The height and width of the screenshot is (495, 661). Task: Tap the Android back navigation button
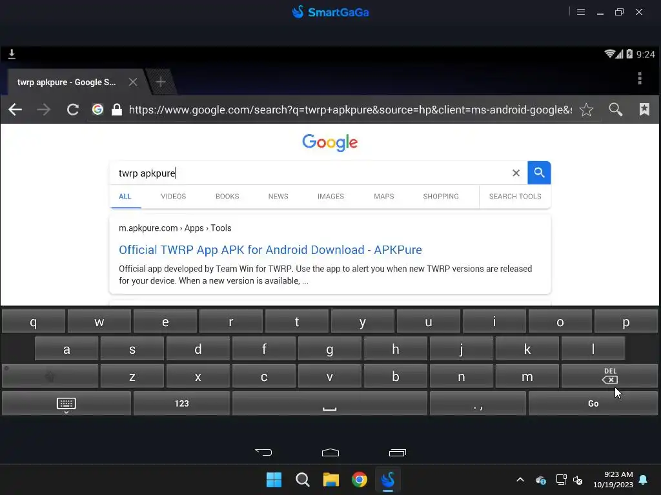coord(263,452)
